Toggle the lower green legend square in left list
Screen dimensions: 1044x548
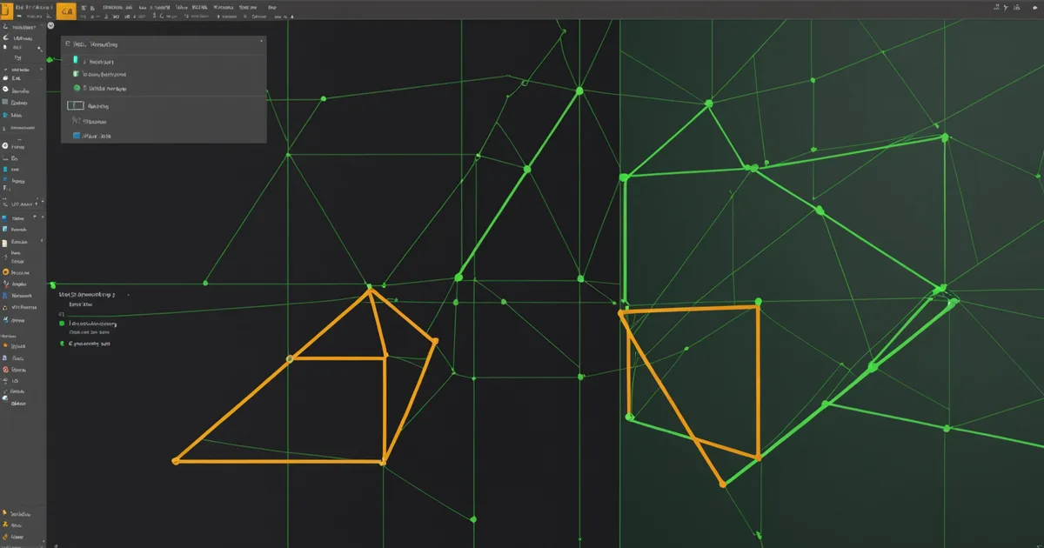[x=62, y=344]
